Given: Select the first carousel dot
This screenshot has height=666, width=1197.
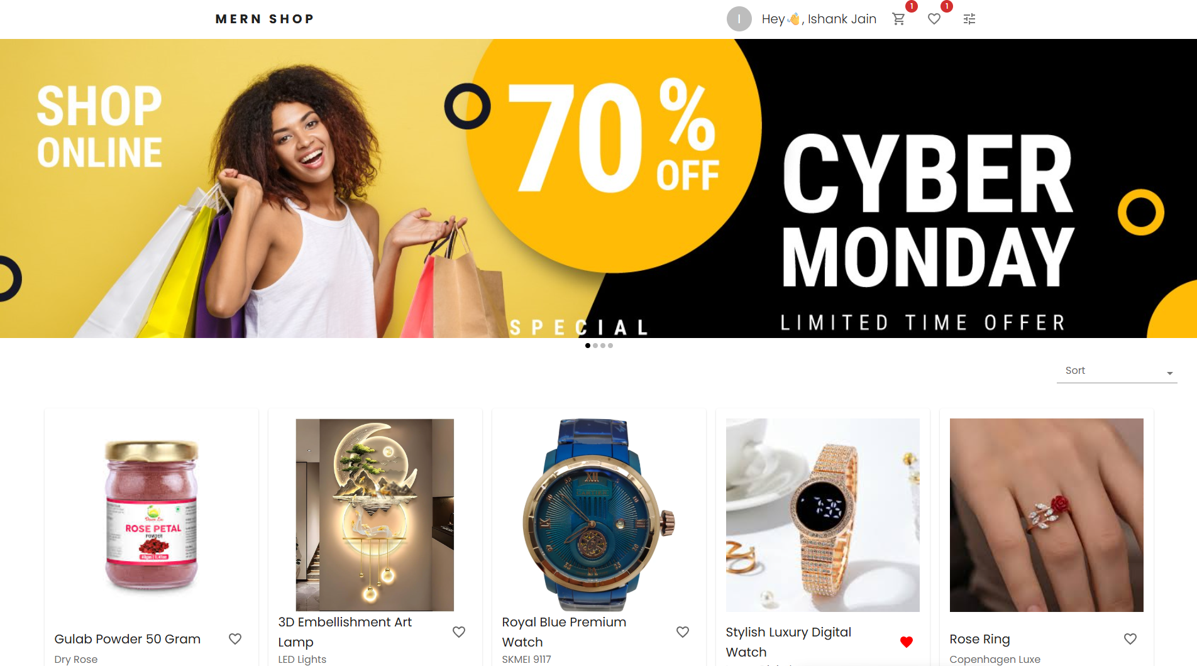Looking at the screenshot, I should point(588,346).
